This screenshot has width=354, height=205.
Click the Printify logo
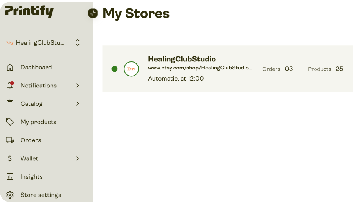pyautogui.click(x=29, y=11)
